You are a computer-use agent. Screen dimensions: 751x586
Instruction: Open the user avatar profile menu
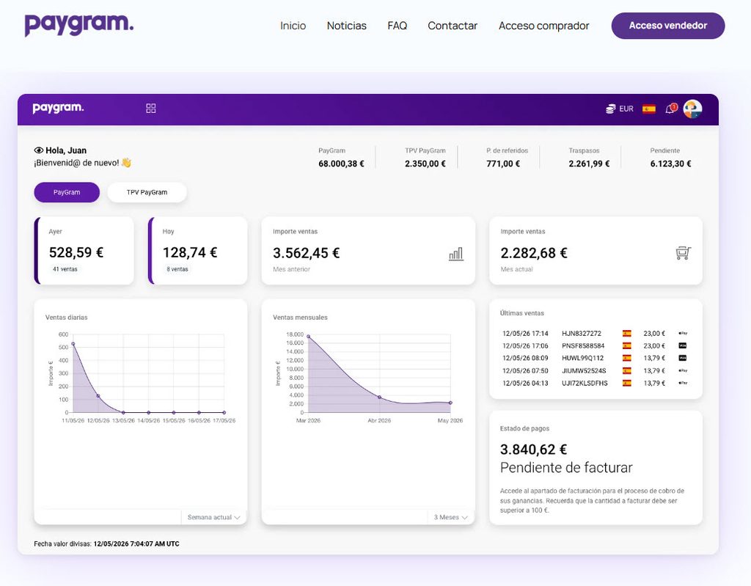(x=692, y=109)
